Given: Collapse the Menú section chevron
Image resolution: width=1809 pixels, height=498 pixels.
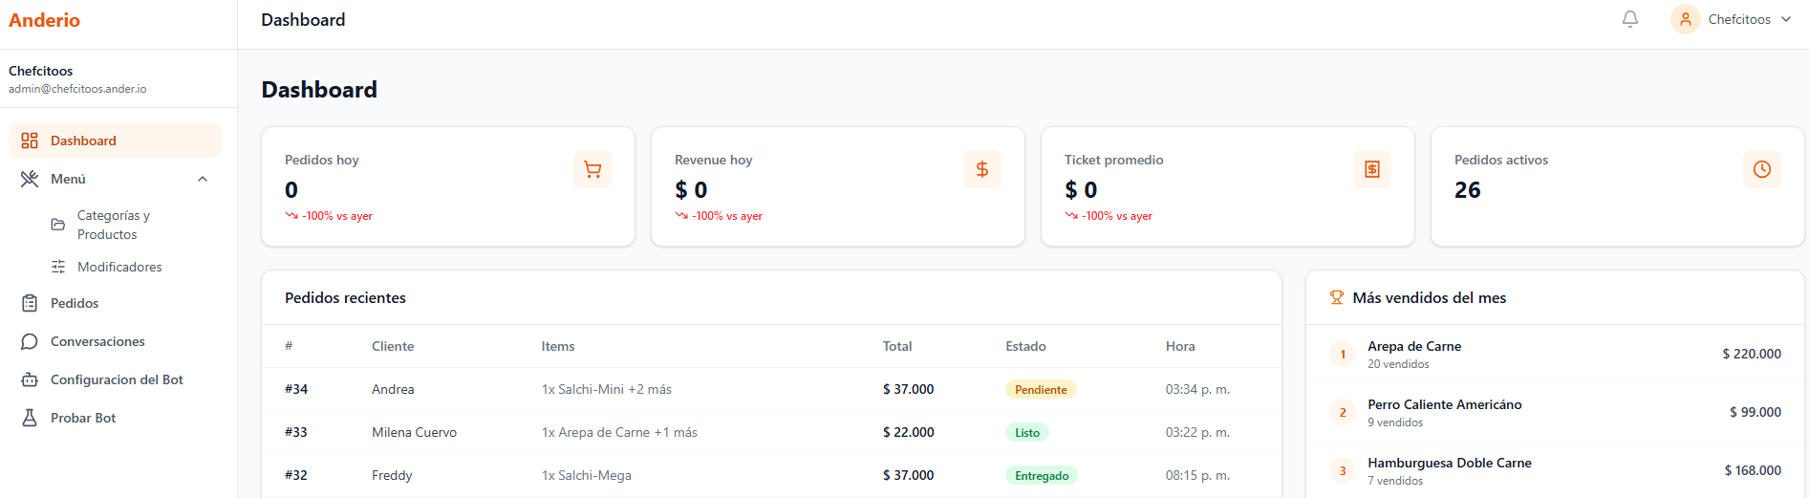Looking at the screenshot, I should click(203, 179).
